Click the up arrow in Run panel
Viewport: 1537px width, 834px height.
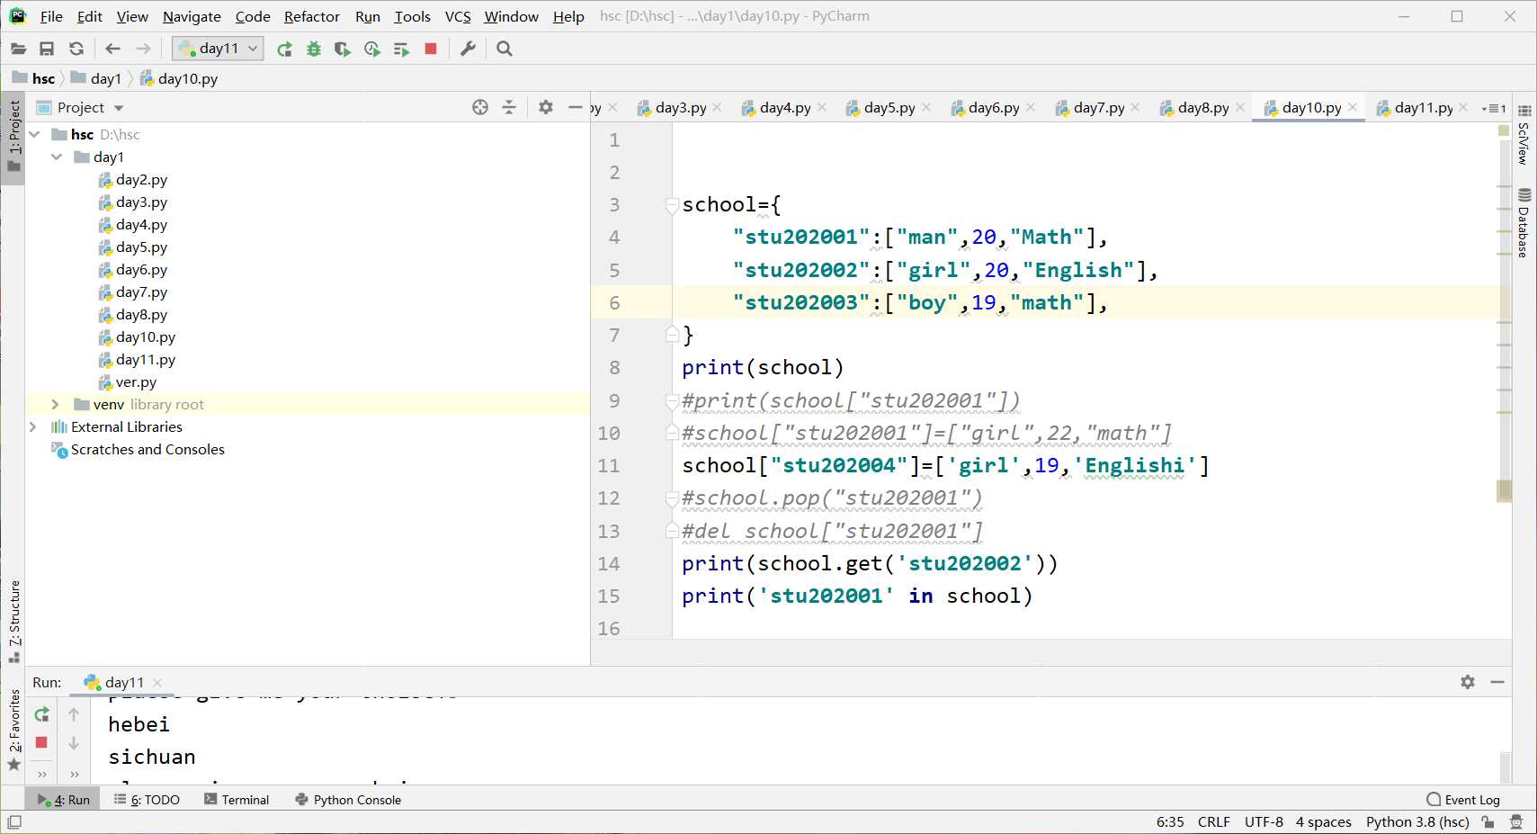pos(74,714)
